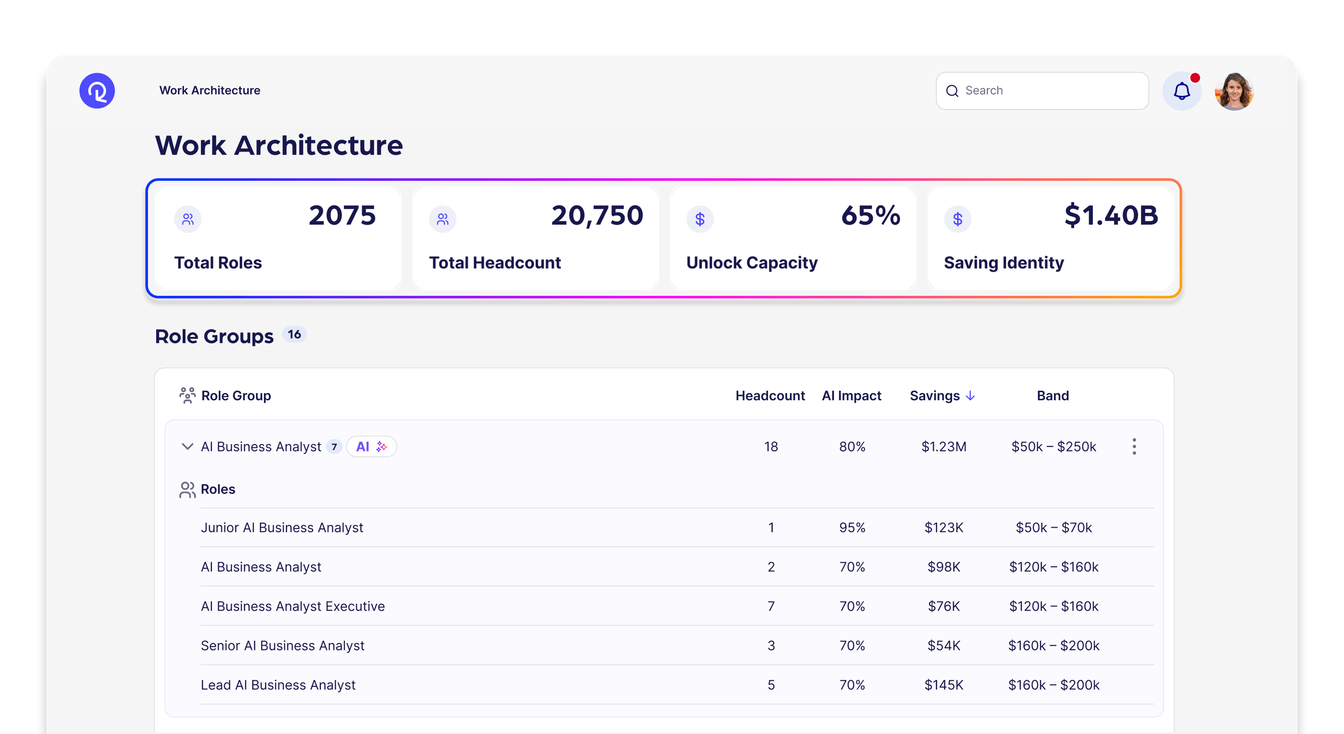This screenshot has width=1344, height=734.
Task: Open the Senior AI Business Analyst role
Action: coord(282,645)
